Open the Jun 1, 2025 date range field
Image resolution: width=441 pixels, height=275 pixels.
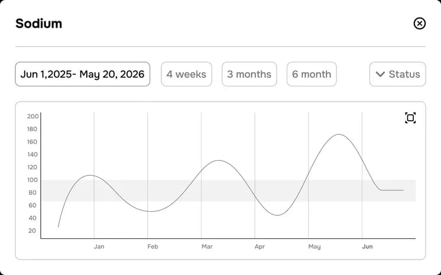82,75
